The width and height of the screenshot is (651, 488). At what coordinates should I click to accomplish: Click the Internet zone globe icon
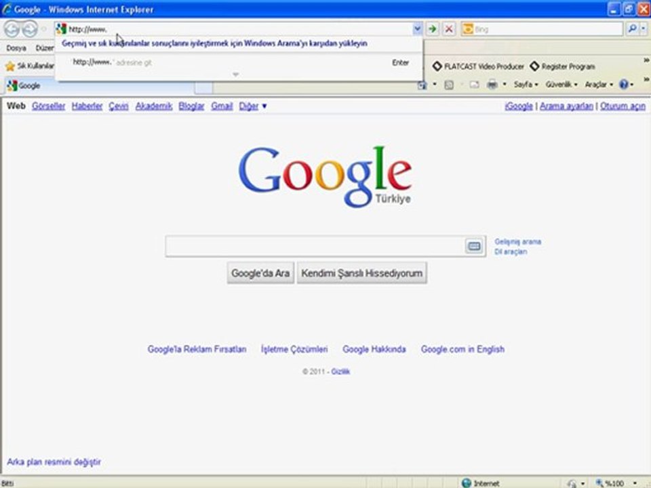pos(467,483)
